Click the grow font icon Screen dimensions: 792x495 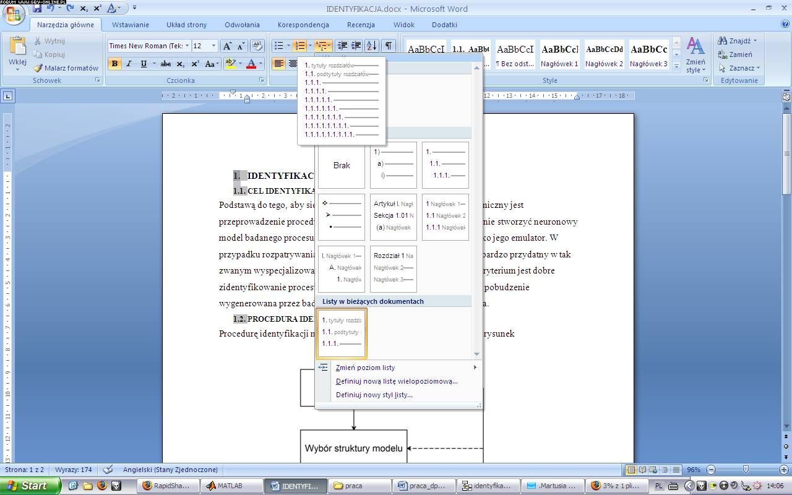click(x=227, y=46)
